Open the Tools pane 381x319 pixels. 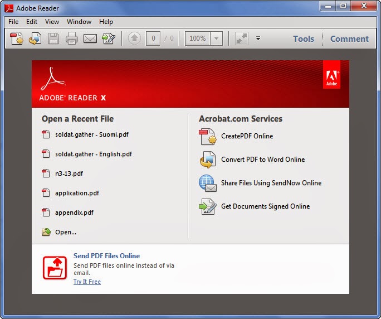pos(304,38)
